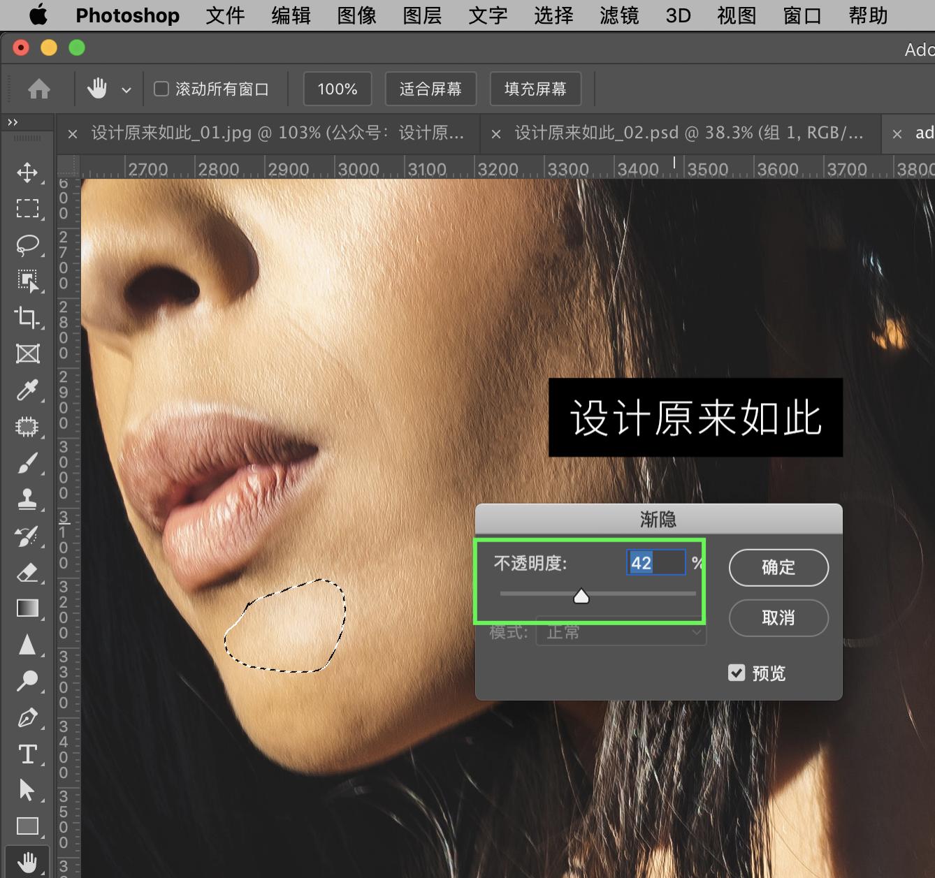Expand the Hand tool dropdown arrow
Screen dimensions: 935x878
tap(126, 90)
